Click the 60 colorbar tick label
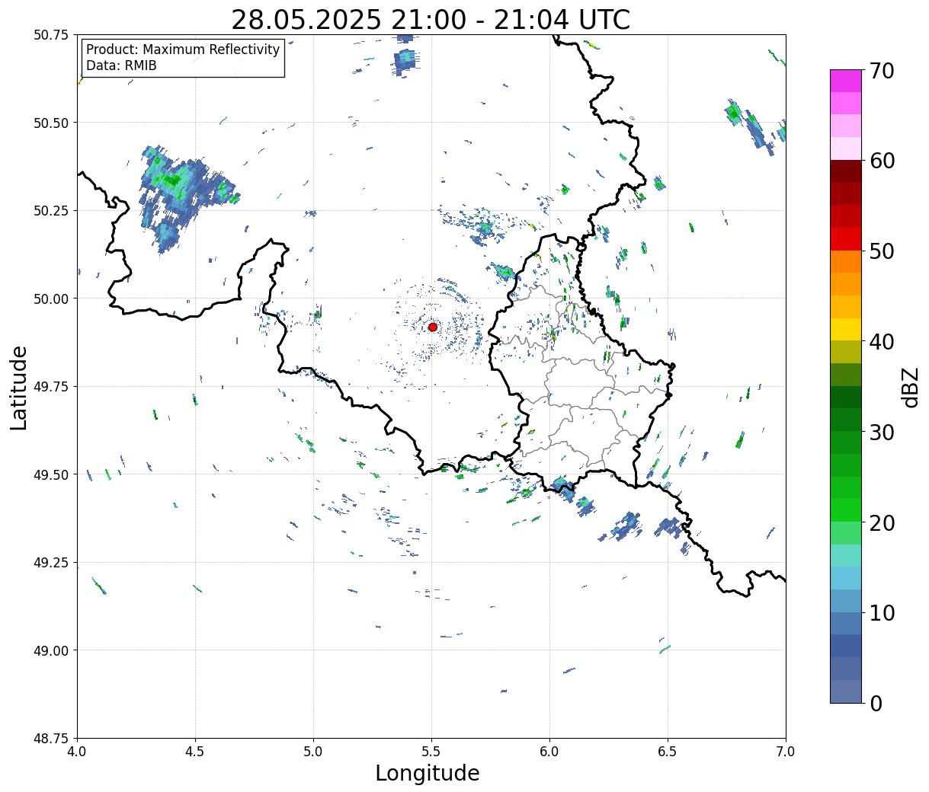The image size is (929, 792). click(x=882, y=161)
